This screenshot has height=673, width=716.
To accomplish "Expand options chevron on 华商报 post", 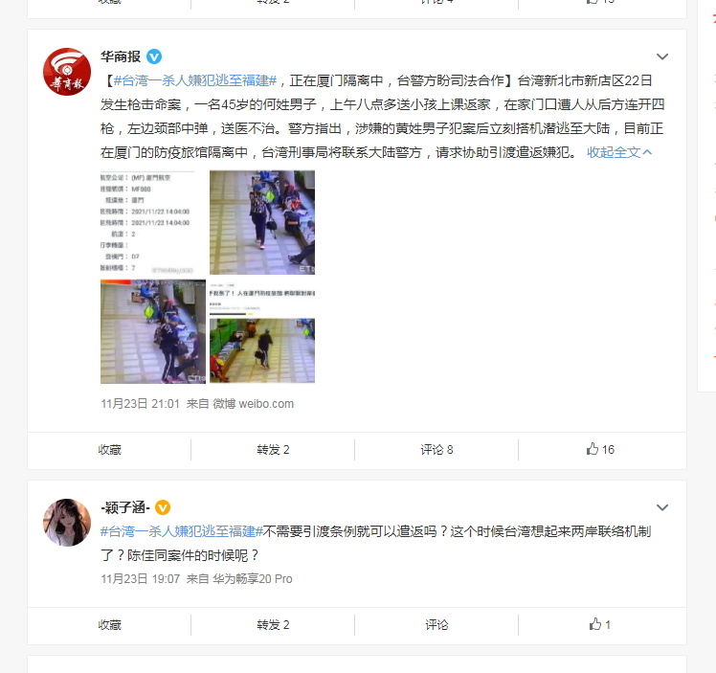I will [662, 56].
